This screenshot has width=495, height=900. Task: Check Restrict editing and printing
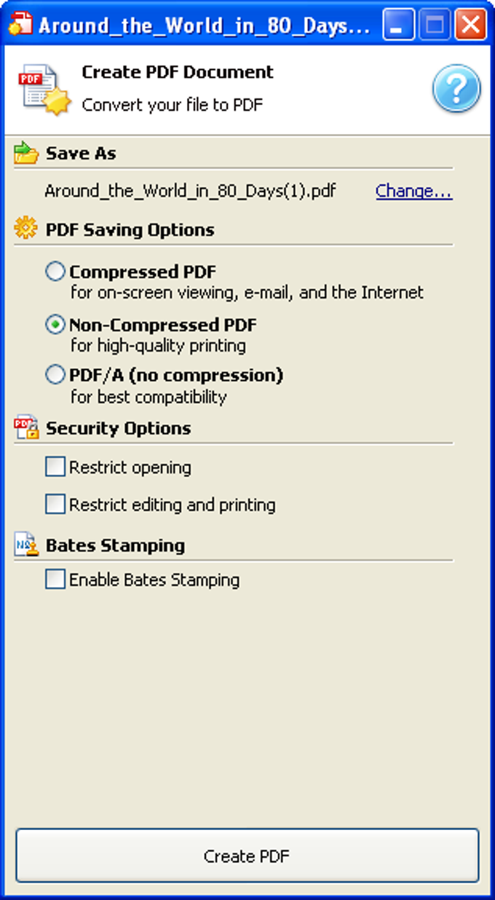pos(54,504)
